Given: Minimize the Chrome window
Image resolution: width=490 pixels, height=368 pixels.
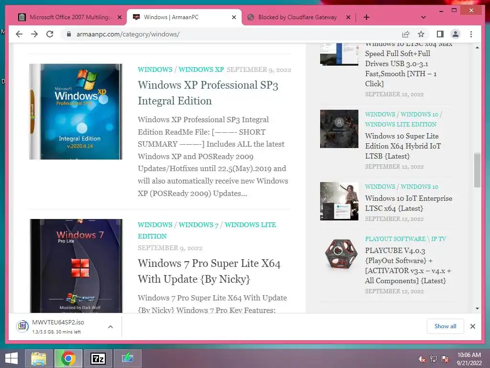Looking at the screenshot, I should click(x=441, y=11).
